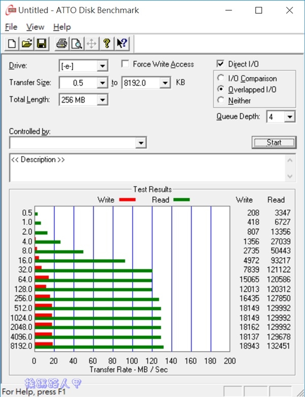
Task: Uncheck the Direct I/O checkbox
Action: coord(221,64)
